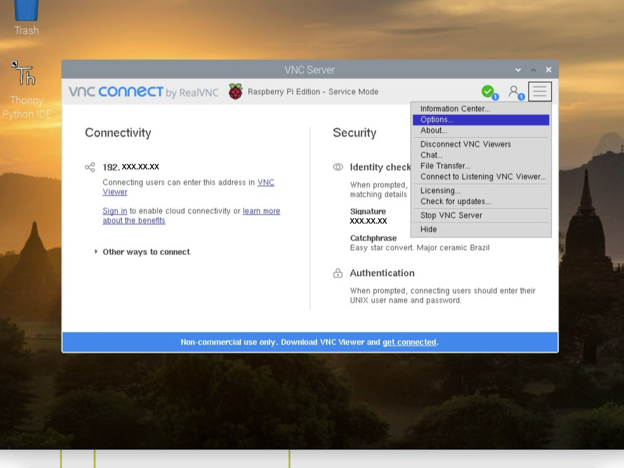The width and height of the screenshot is (624, 468).
Task: Click the Signature value text
Action: tap(369, 221)
